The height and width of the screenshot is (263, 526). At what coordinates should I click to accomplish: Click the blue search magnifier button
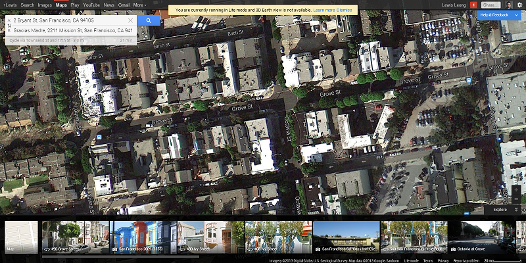pyautogui.click(x=149, y=20)
